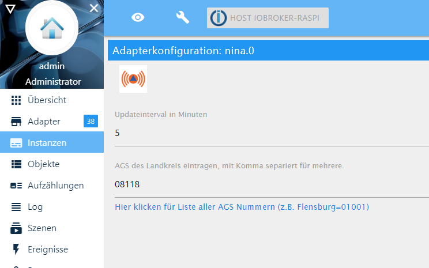Click the Updateinterval in Minuten field

[271, 133]
